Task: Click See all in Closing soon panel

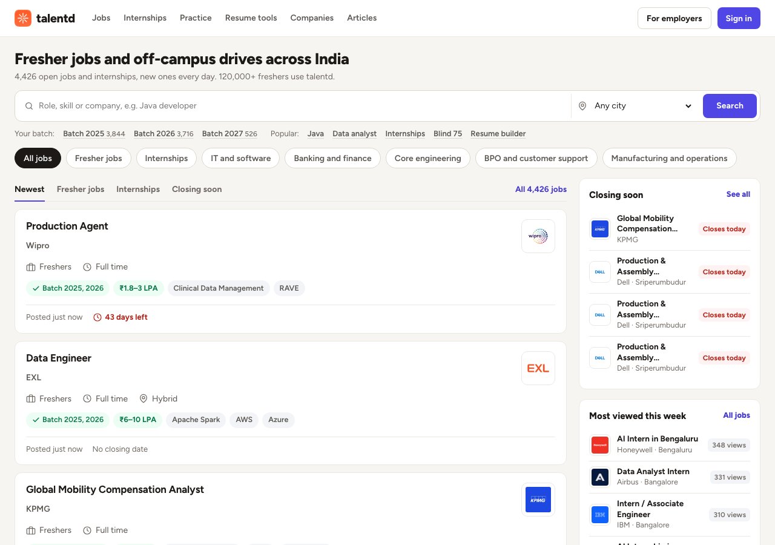Action: tap(738, 194)
